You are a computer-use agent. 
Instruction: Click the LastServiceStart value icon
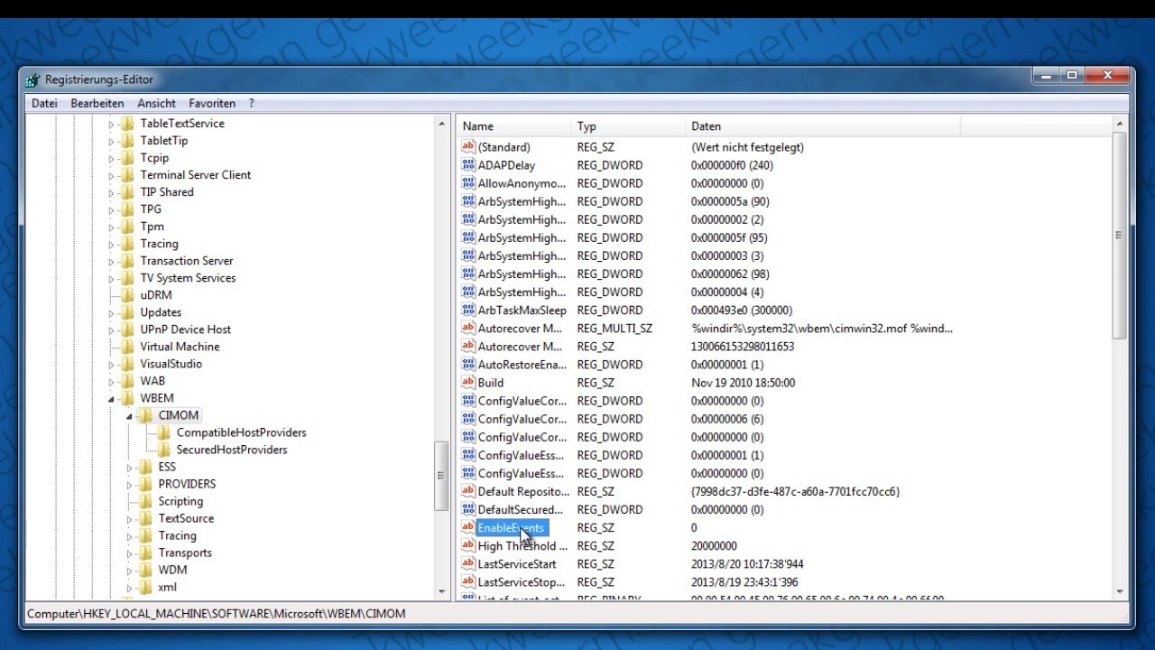tap(468, 564)
